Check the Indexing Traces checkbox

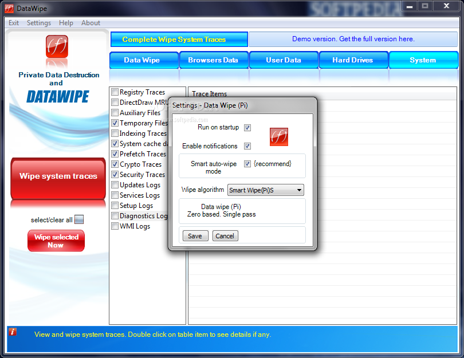tap(115, 133)
